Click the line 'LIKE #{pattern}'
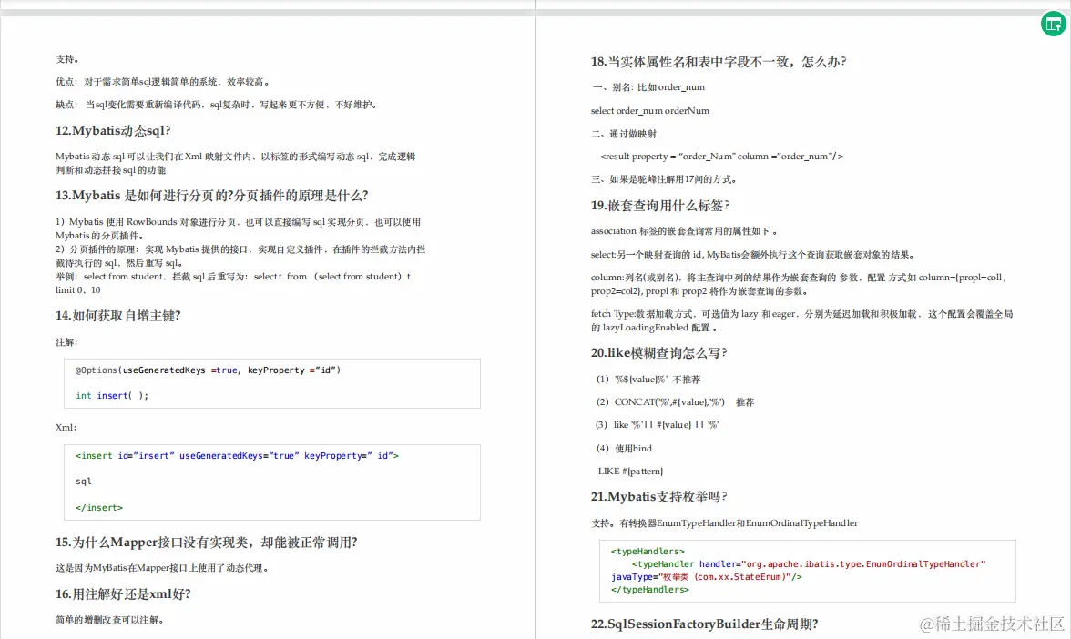Image resolution: width=1071 pixels, height=639 pixels. pos(630,472)
